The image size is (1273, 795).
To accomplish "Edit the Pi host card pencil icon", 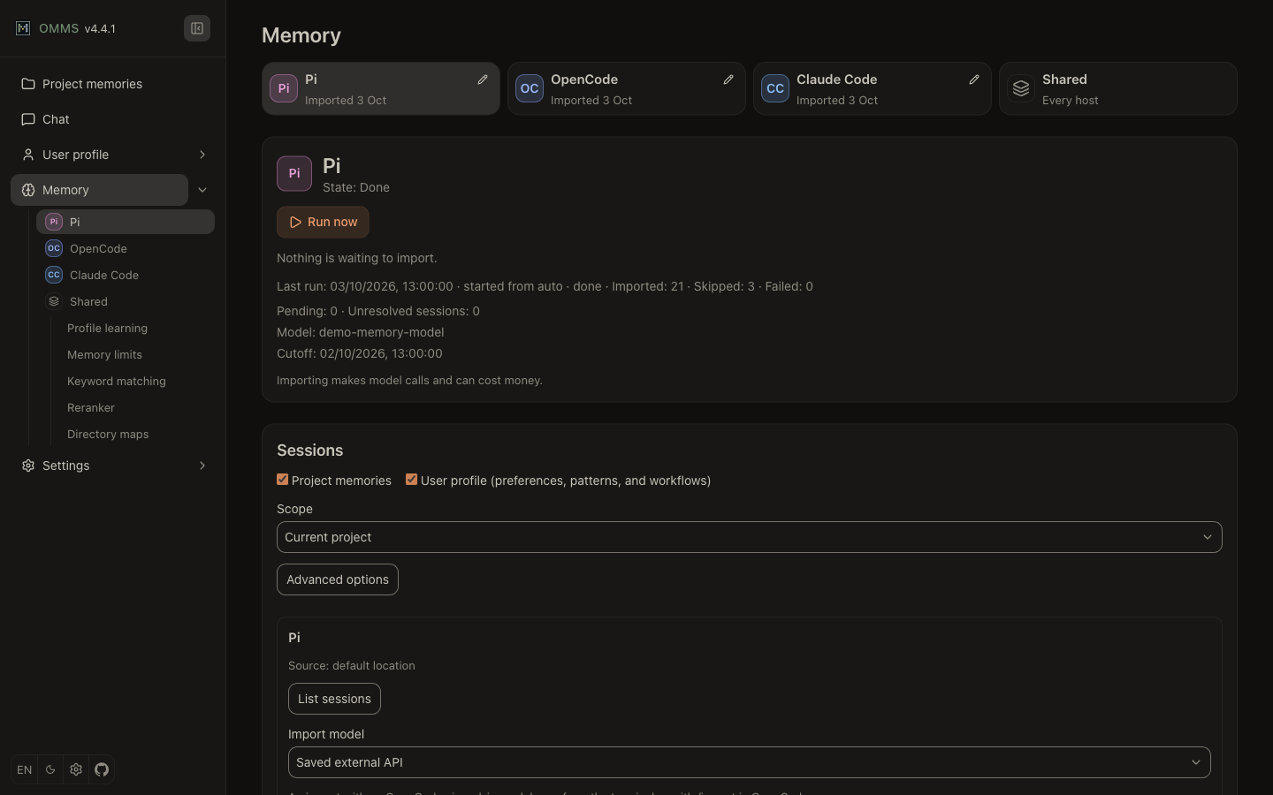I will (x=483, y=79).
